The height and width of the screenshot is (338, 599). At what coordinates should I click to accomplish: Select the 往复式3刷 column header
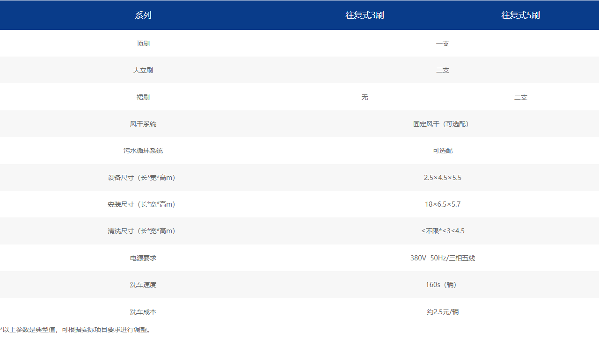[365, 15]
